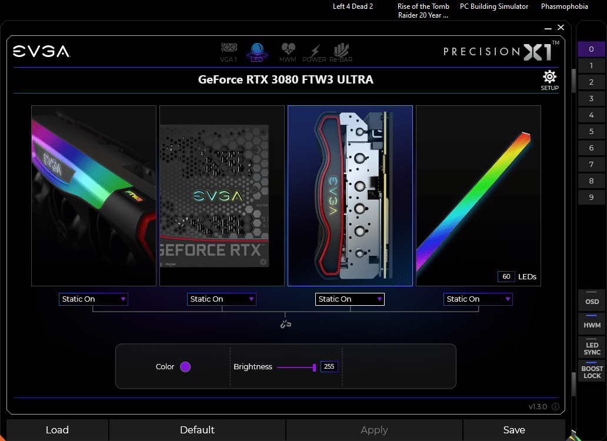
Task: Open the Static On dropdown under the water block image
Action: [349, 299]
